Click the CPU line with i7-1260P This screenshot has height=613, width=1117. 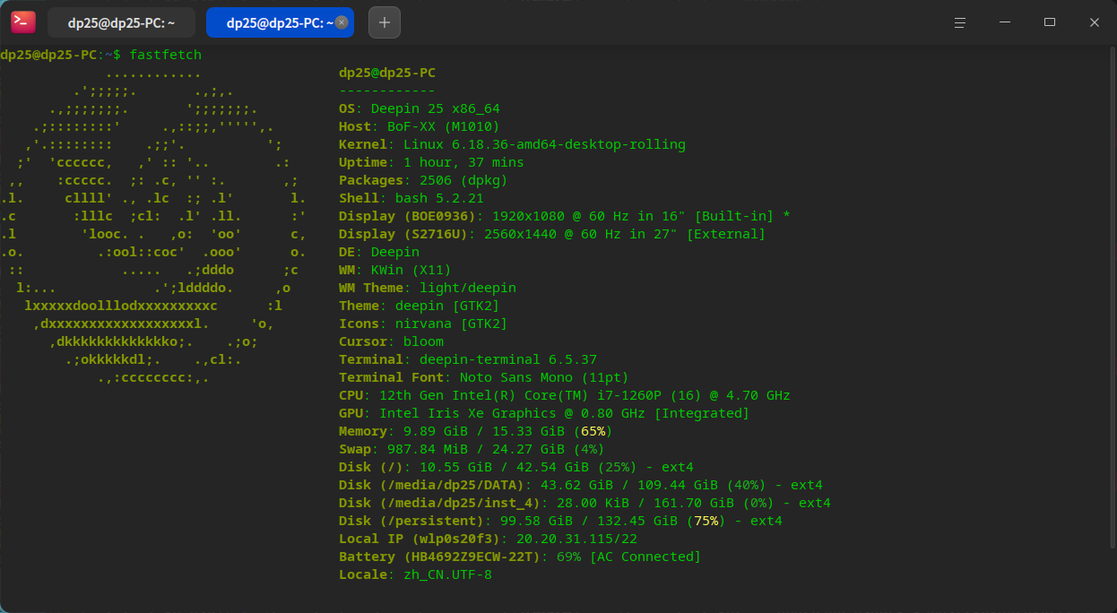(565, 395)
